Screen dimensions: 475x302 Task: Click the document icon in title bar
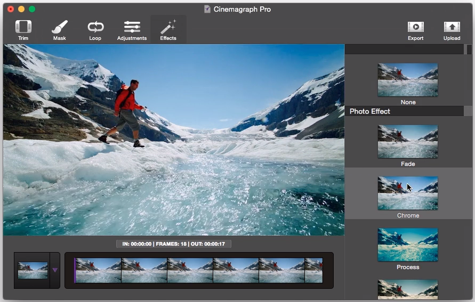tap(207, 9)
